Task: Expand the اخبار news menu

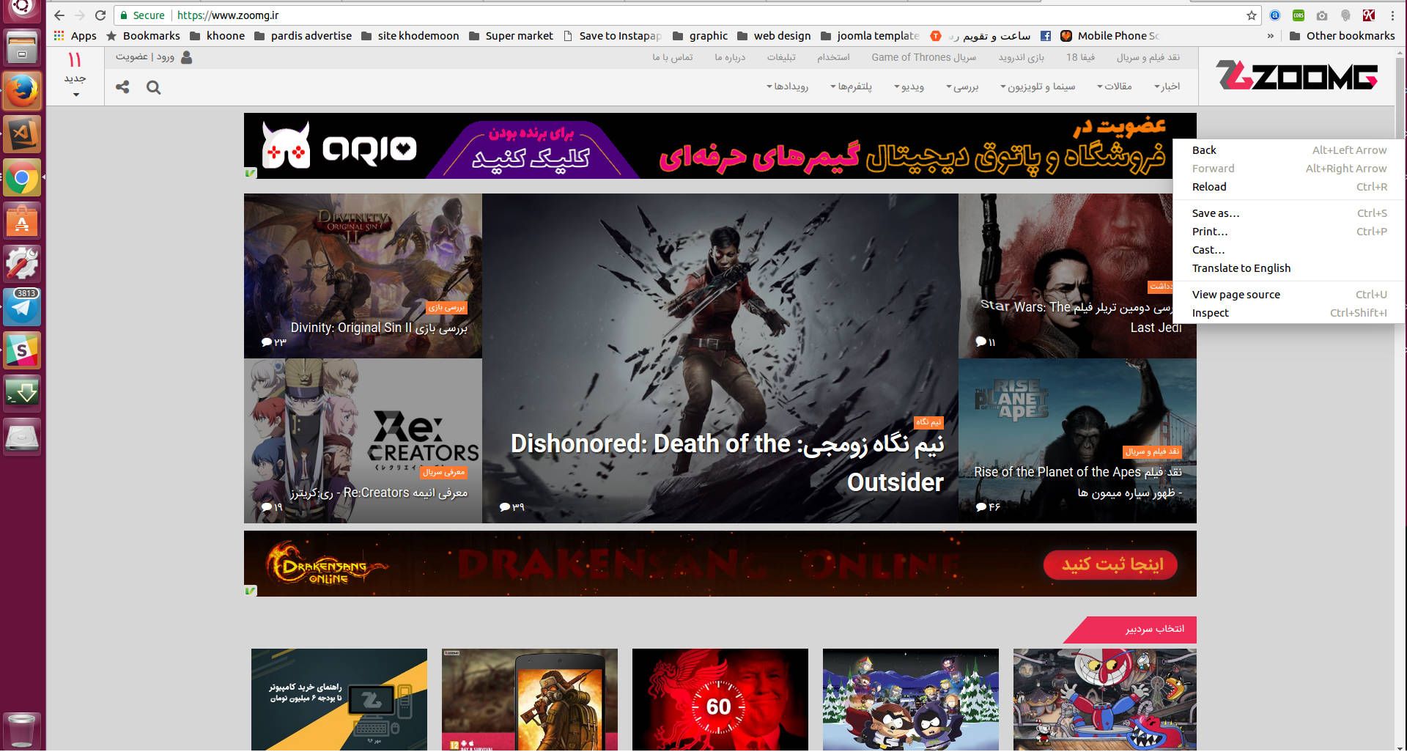Action: point(1167,86)
